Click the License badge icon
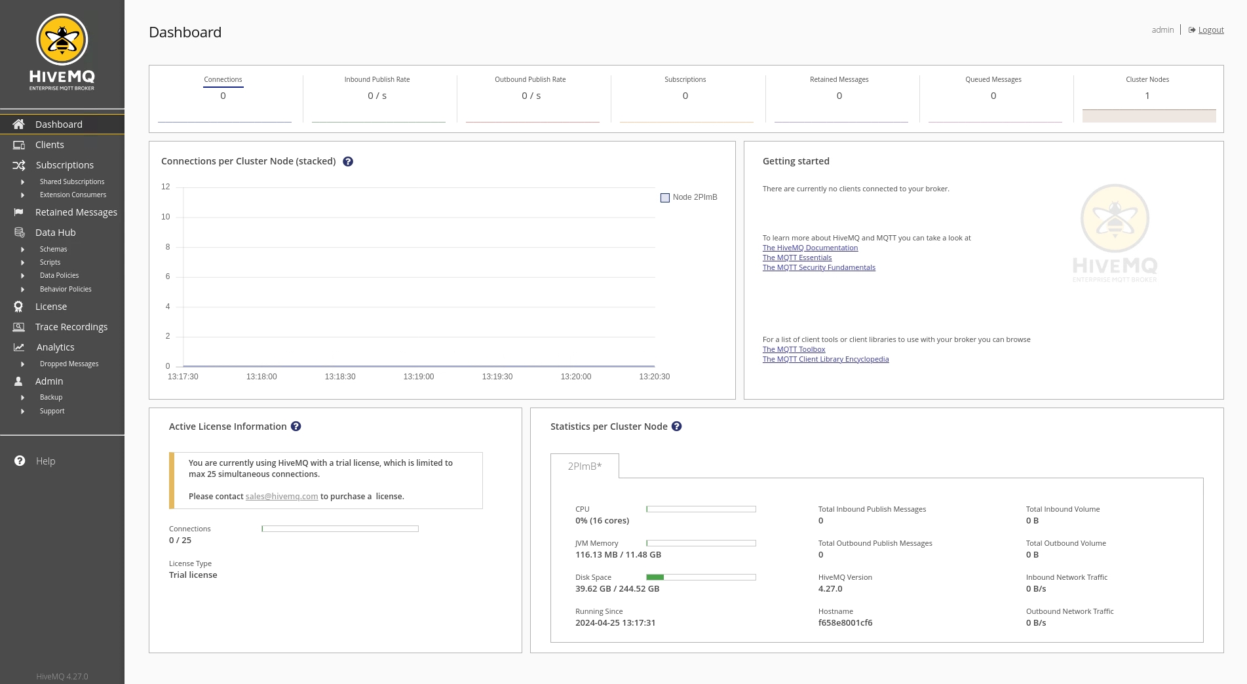 coord(19,307)
